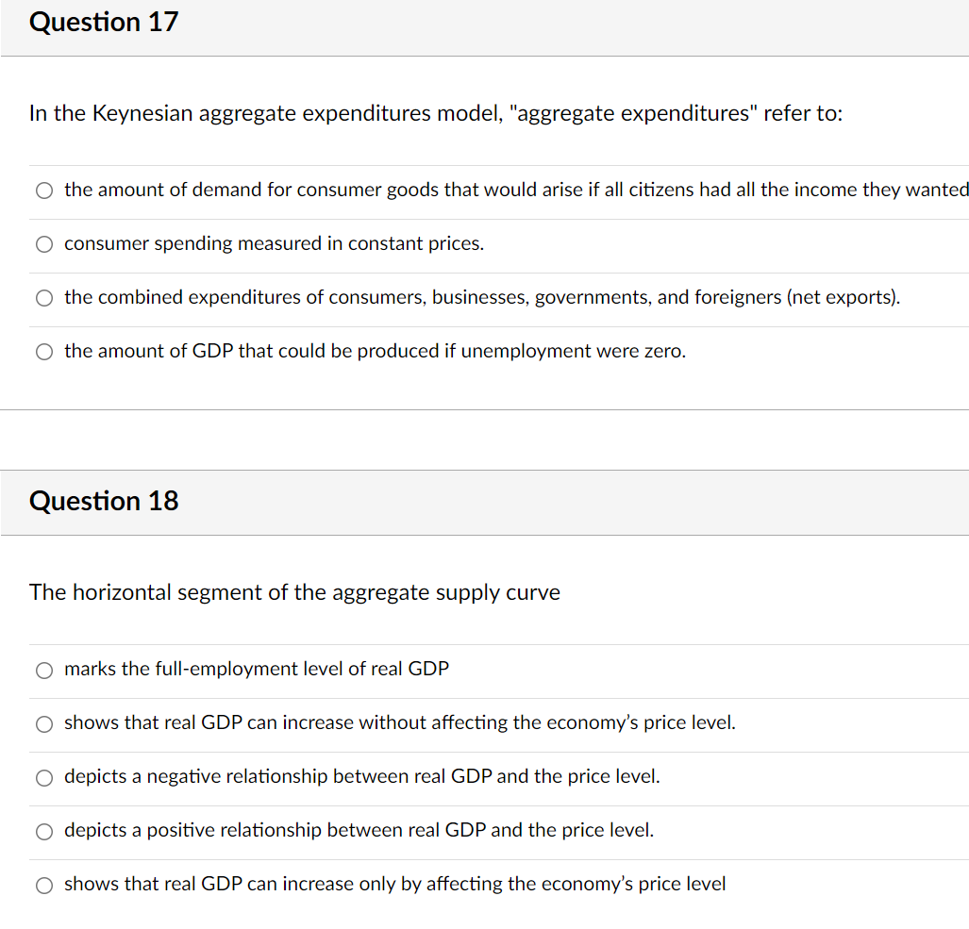Select the "depicts a negative relationship" answer option
Viewport: 969px width, 929px height.
click(43, 778)
